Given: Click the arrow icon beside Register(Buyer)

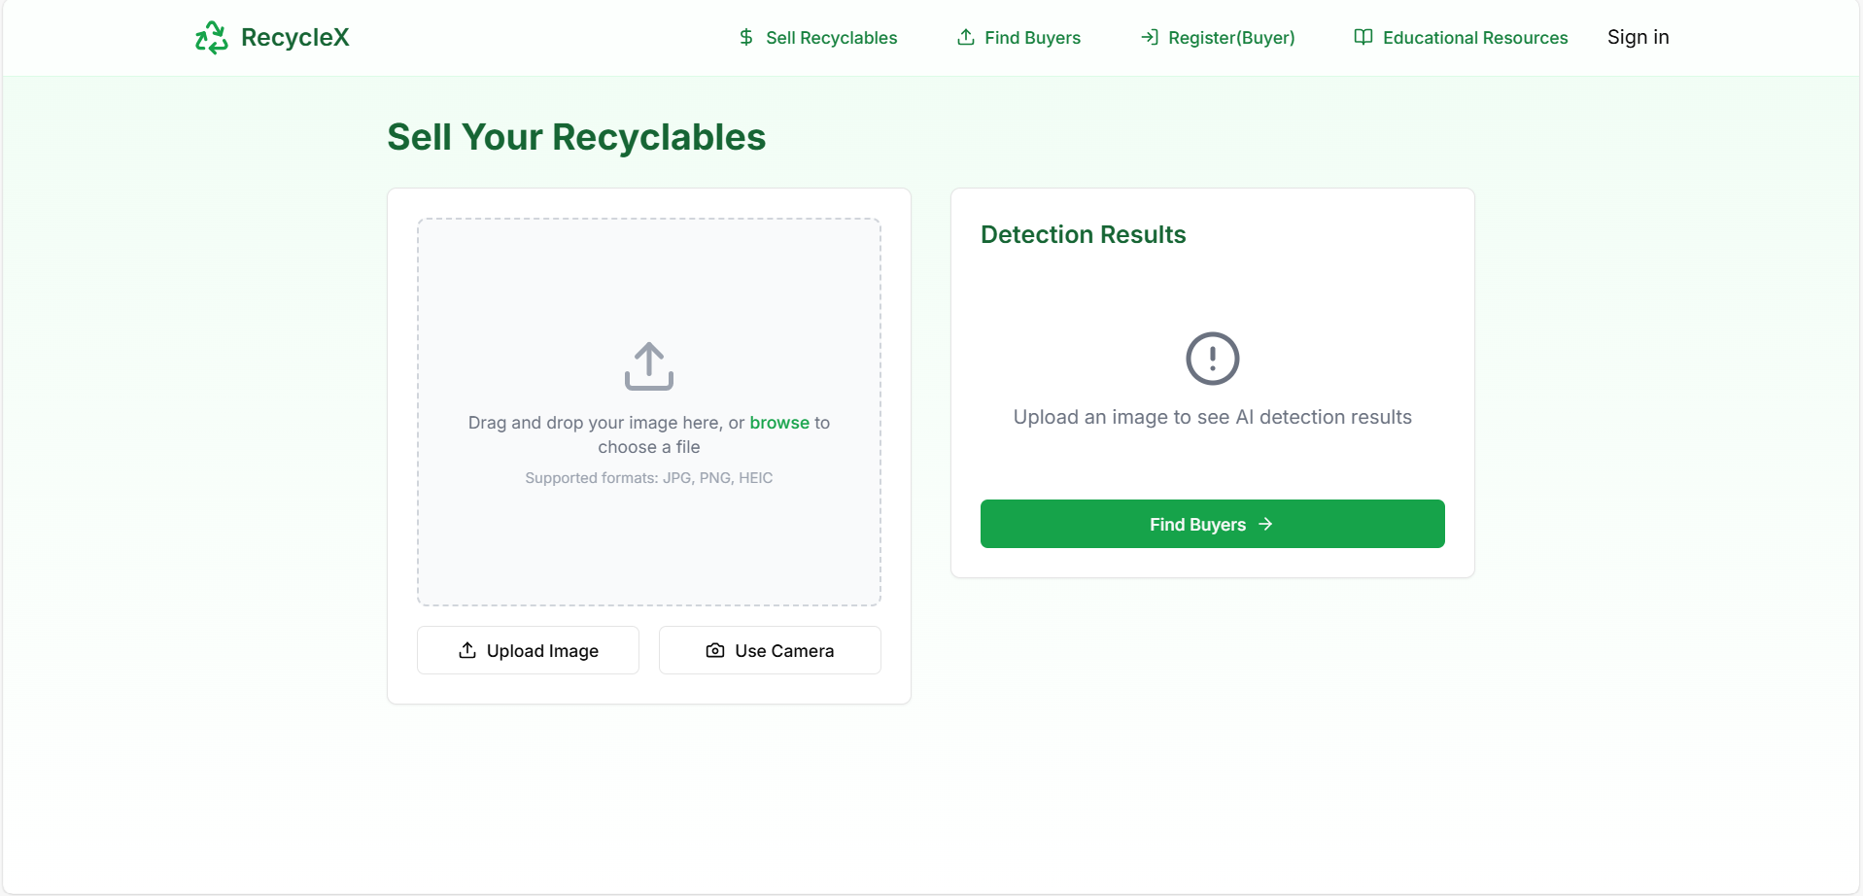Looking at the screenshot, I should click(1150, 37).
